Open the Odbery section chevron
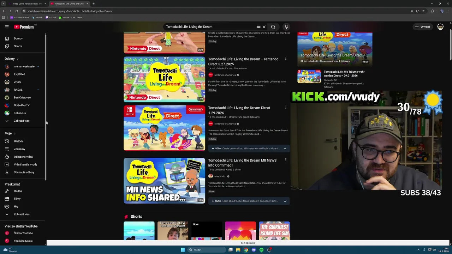Screen dimensions: 452x254 18,59
